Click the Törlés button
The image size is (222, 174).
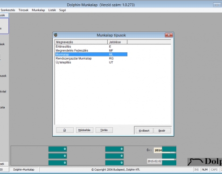click(x=104, y=130)
